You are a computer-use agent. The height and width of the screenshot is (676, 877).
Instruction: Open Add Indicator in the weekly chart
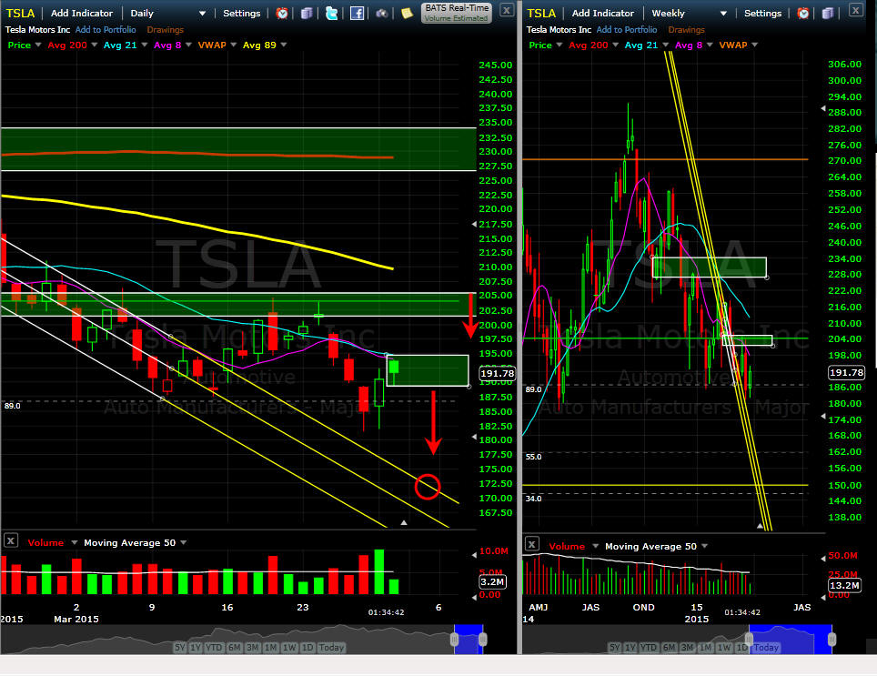[602, 14]
